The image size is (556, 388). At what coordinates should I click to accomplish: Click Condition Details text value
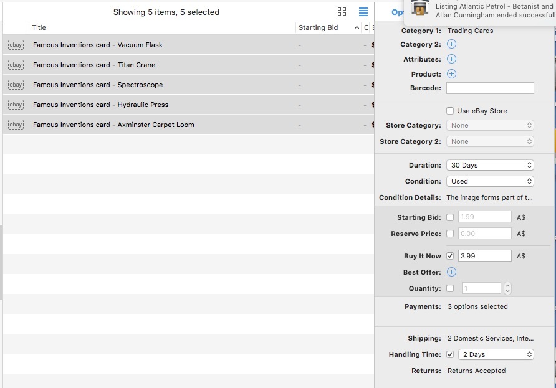489,197
